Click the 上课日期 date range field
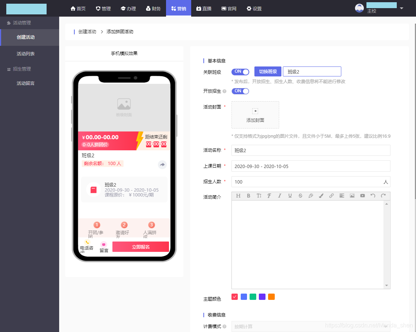Image resolution: width=416 pixels, height=332 pixels. tap(311, 166)
